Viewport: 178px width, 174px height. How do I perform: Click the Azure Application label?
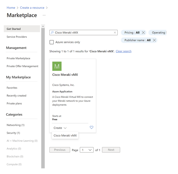coord(62,92)
